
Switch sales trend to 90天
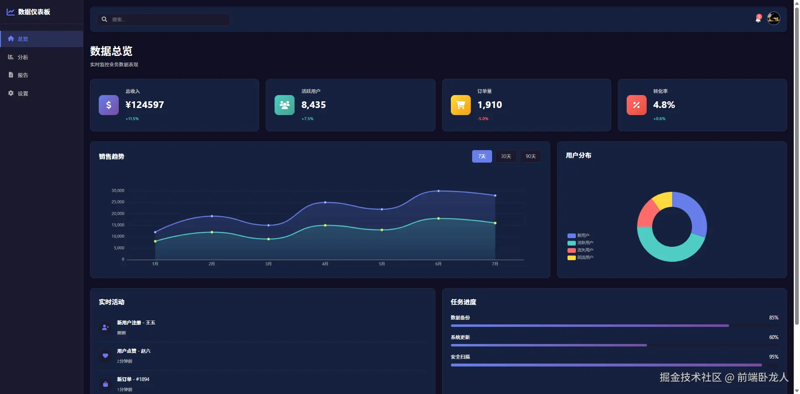tap(531, 156)
